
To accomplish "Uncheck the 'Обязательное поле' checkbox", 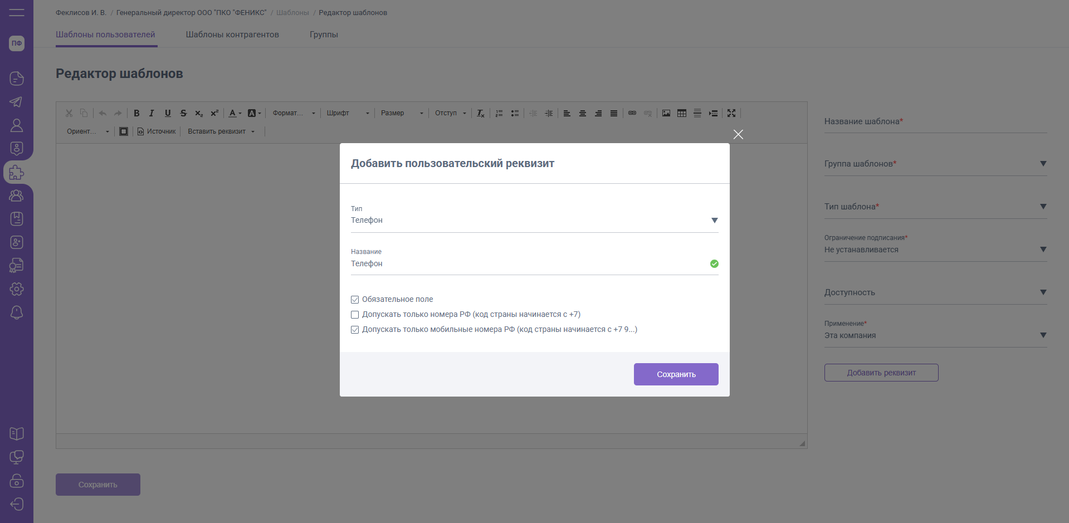I will pos(355,300).
